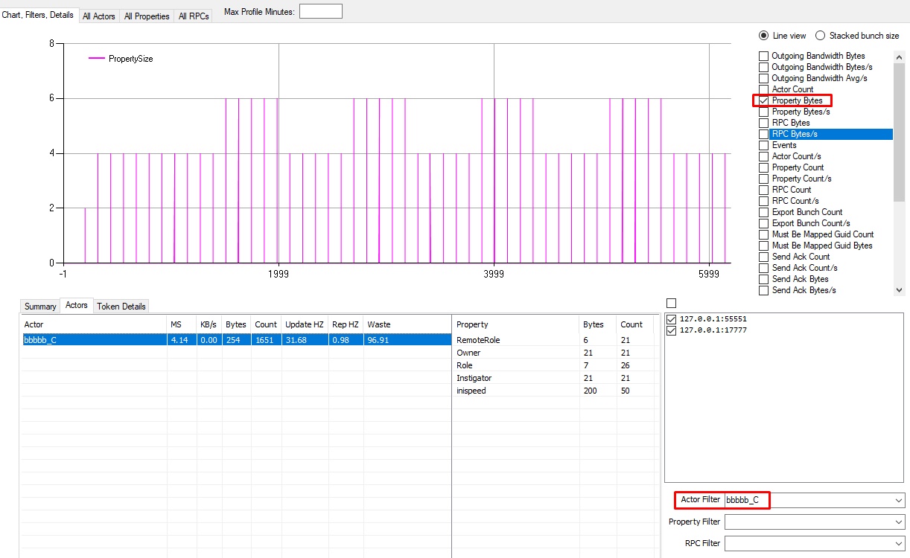The image size is (910, 558).
Task: Check the Send Ack Bytes checkbox
Action: (763, 279)
